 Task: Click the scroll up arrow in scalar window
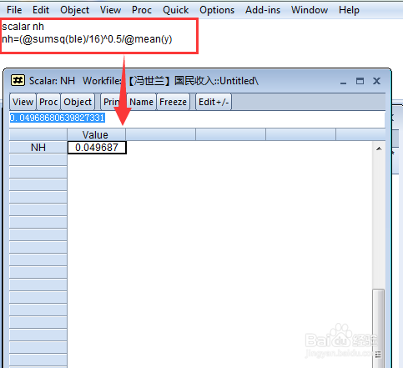click(x=379, y=149)
